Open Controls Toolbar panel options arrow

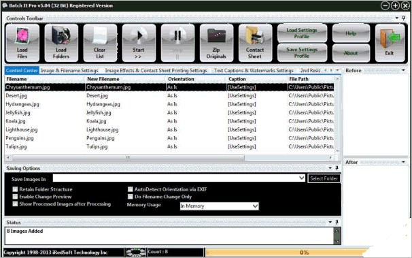(x=397, y=18)
